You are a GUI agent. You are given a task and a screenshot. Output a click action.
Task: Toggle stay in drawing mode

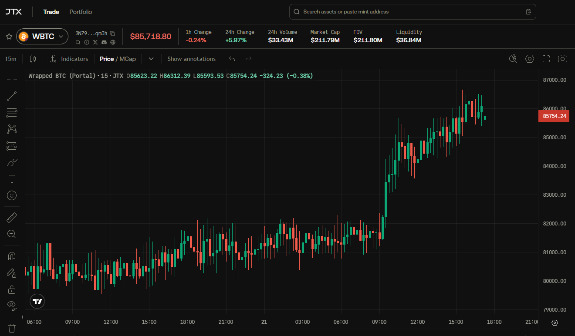(12, 273)
